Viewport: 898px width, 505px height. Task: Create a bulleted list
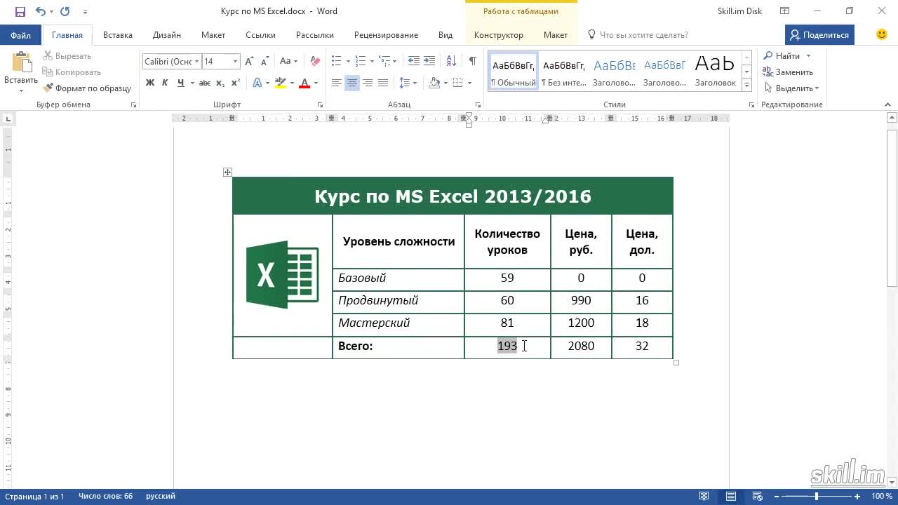click(x=336, y=62)
